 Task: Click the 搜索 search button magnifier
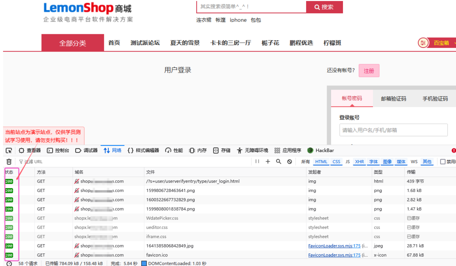pos(317,7)
